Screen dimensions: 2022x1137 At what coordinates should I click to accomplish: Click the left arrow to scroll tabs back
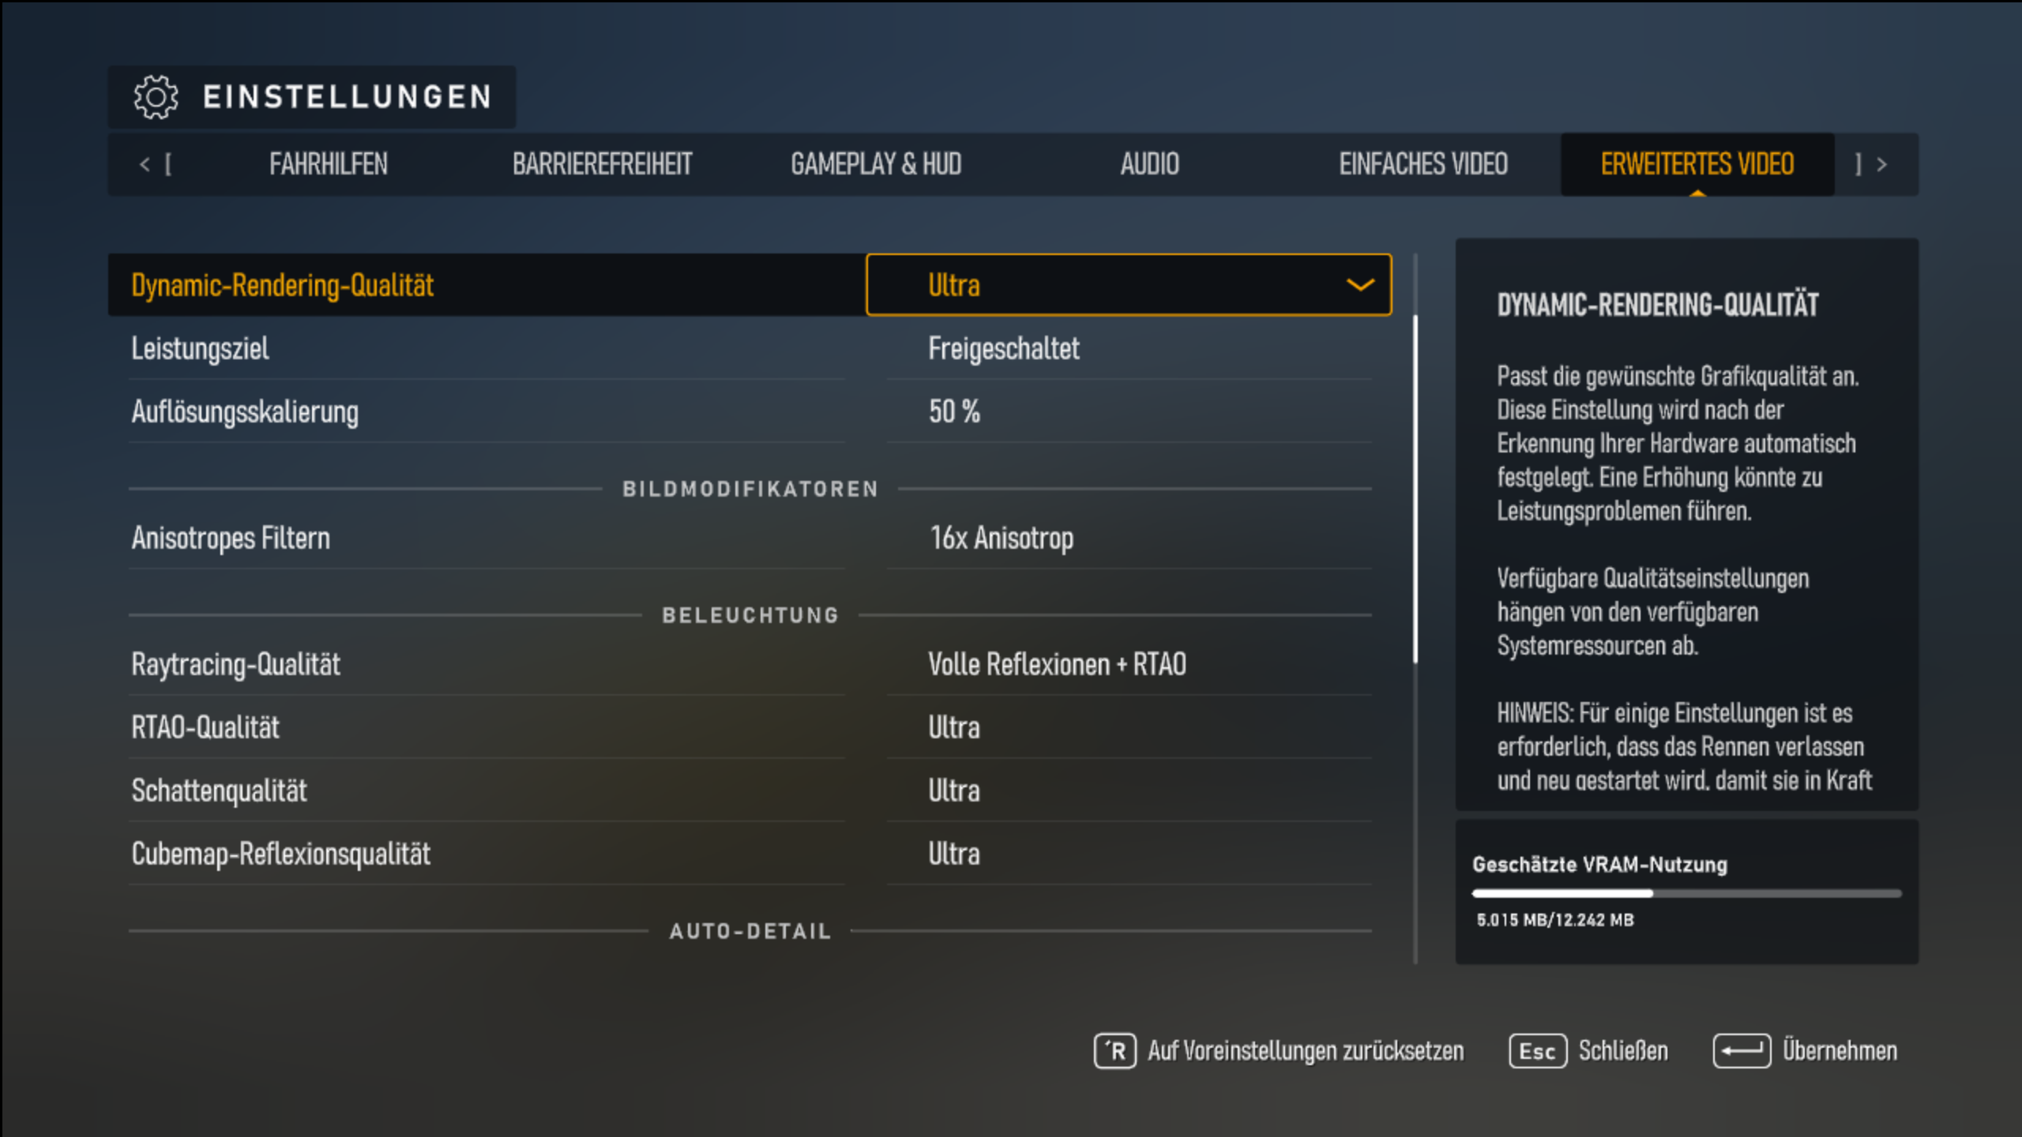coord(144,164)
